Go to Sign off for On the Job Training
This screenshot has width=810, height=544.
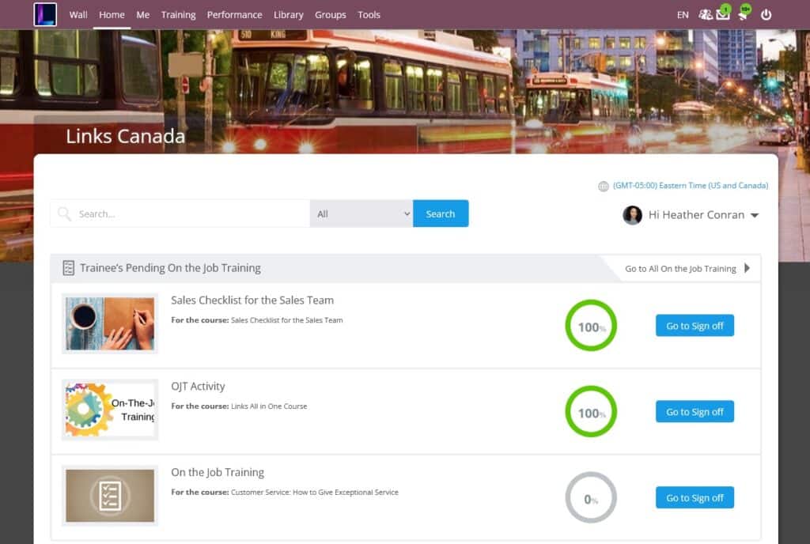695,498
